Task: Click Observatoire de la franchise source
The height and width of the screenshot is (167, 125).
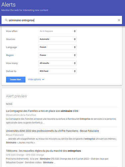Action: point(21,115)
